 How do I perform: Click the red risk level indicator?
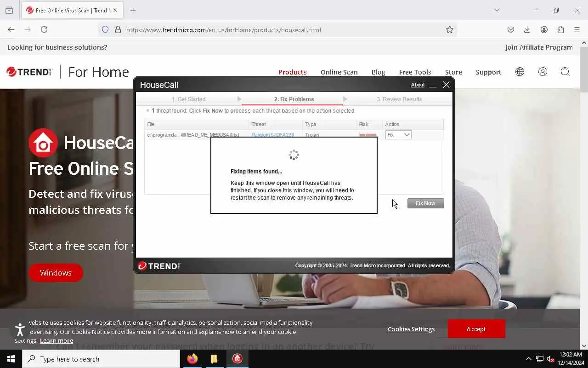(x=368, y=135)
